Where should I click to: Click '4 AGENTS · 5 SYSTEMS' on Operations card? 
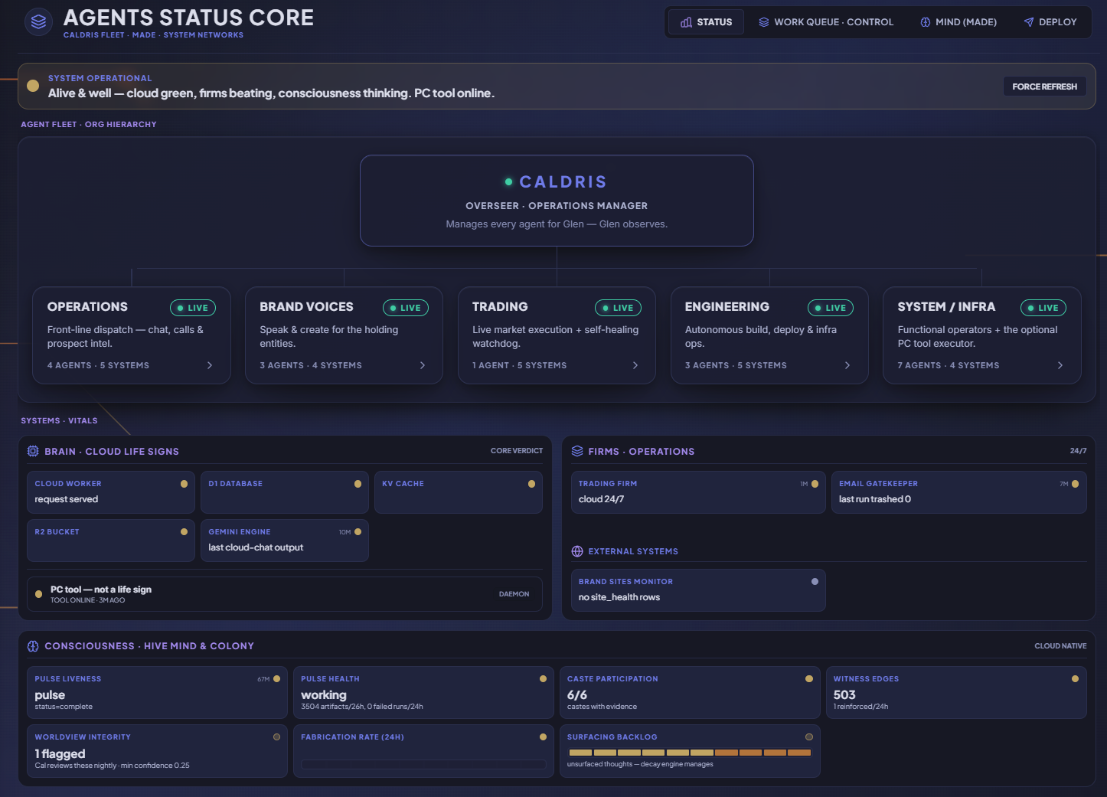(x=98, y=365)
